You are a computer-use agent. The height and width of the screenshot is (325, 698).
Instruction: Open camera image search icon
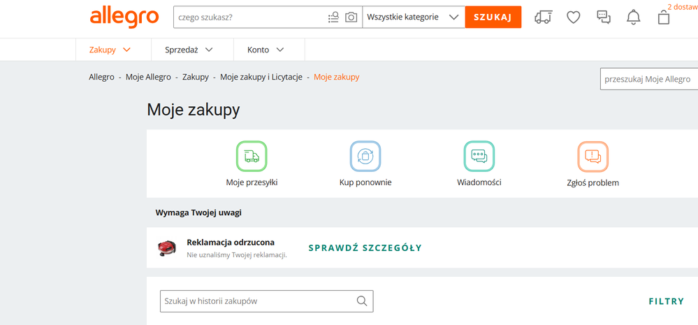(x=351, y=17)
